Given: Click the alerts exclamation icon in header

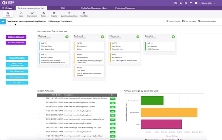Looking at the screenshot, I should click(196, 3).
